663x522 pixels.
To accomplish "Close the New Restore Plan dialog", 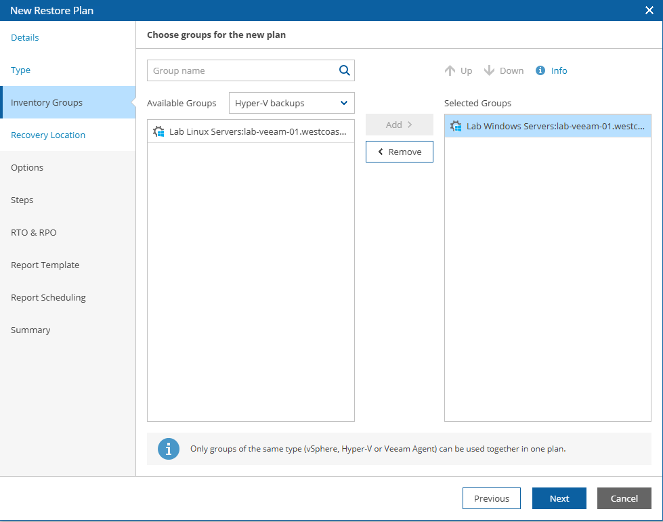I will coord(649,10).
